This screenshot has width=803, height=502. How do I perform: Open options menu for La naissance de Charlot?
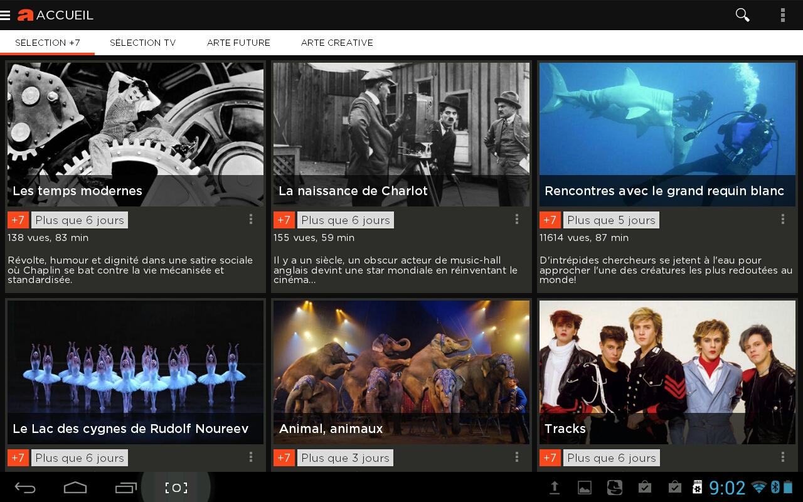(x=516, y=219)
